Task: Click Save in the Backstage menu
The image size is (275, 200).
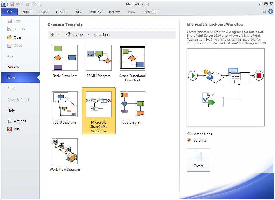Action: pyautogui.click(x=14, y=21)
